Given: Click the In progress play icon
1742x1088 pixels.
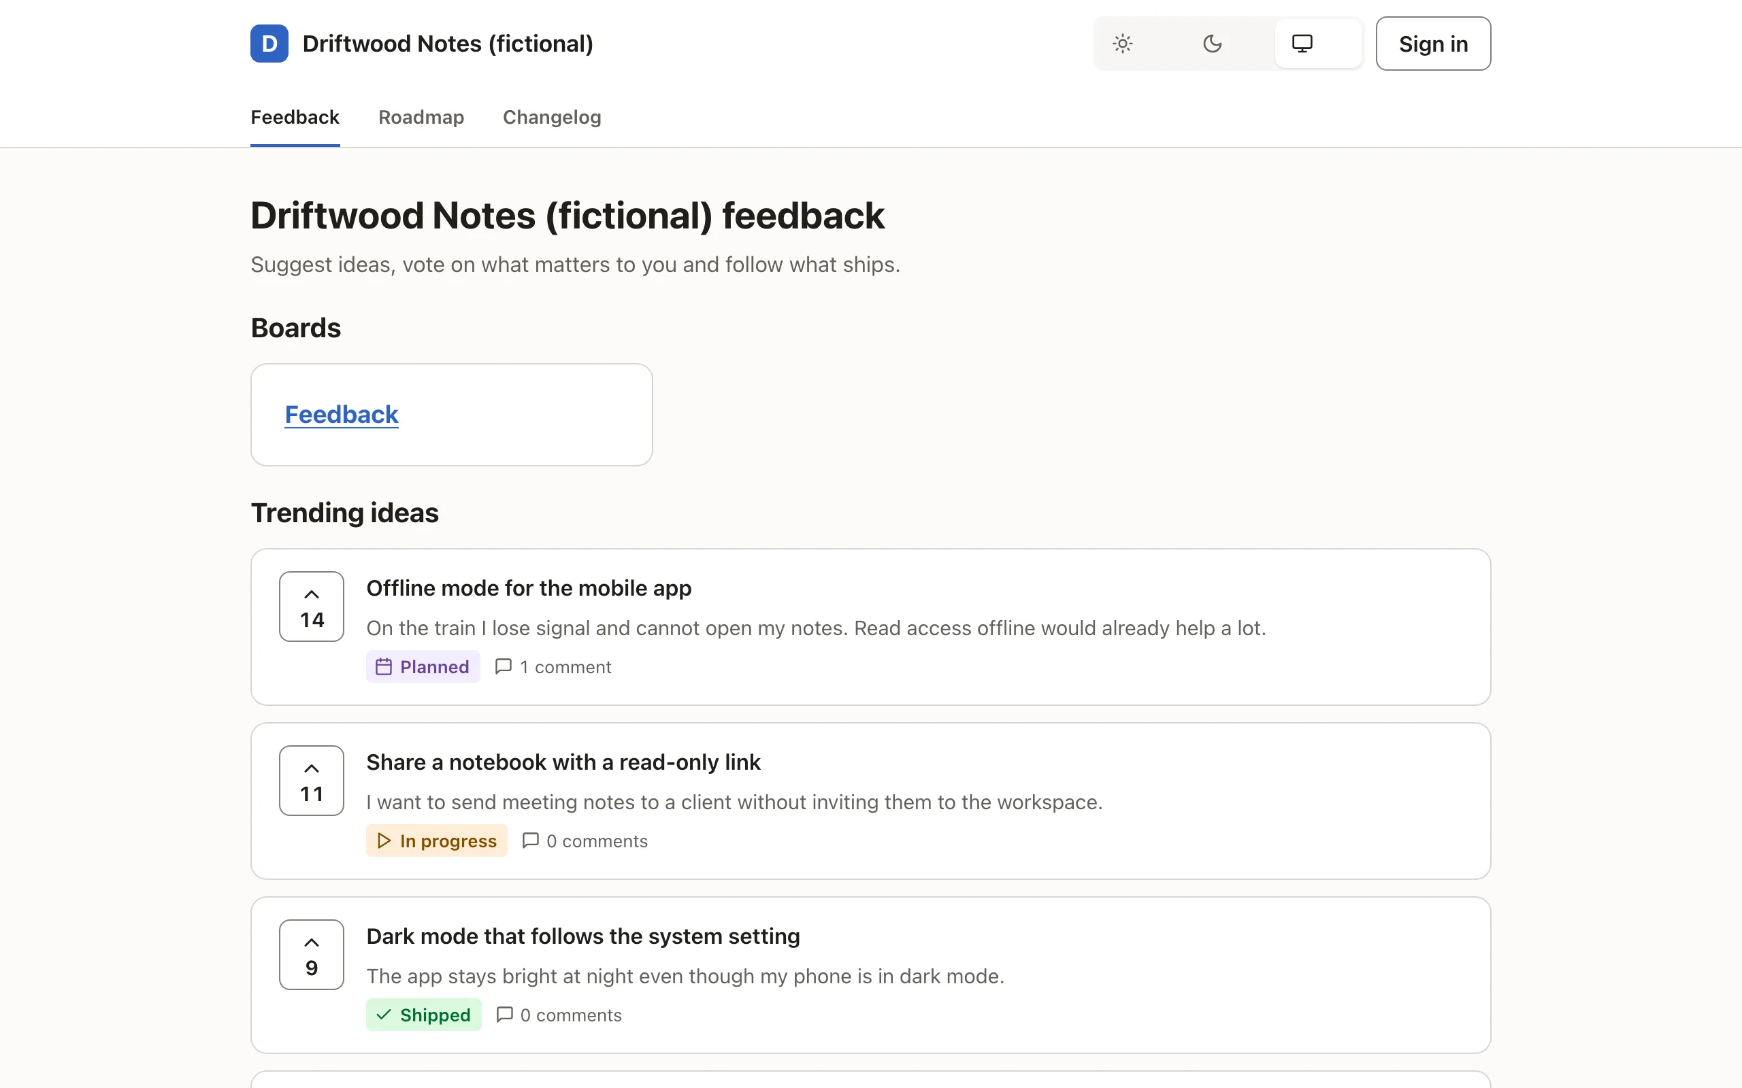Looking at the screenshot, I should pyautogui.click(x=384, y=841).
